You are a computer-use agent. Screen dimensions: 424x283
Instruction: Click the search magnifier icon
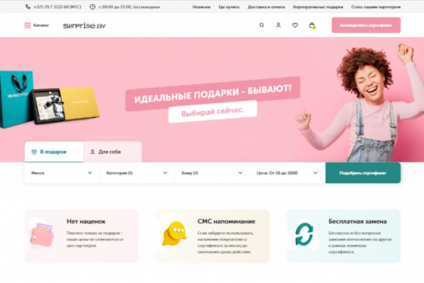click(x=261, y=25)
